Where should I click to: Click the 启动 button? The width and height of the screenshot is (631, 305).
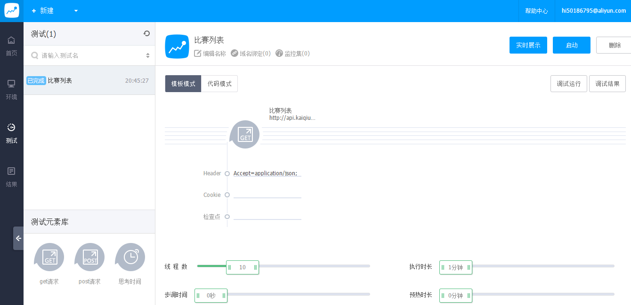(x=571, y=45)
